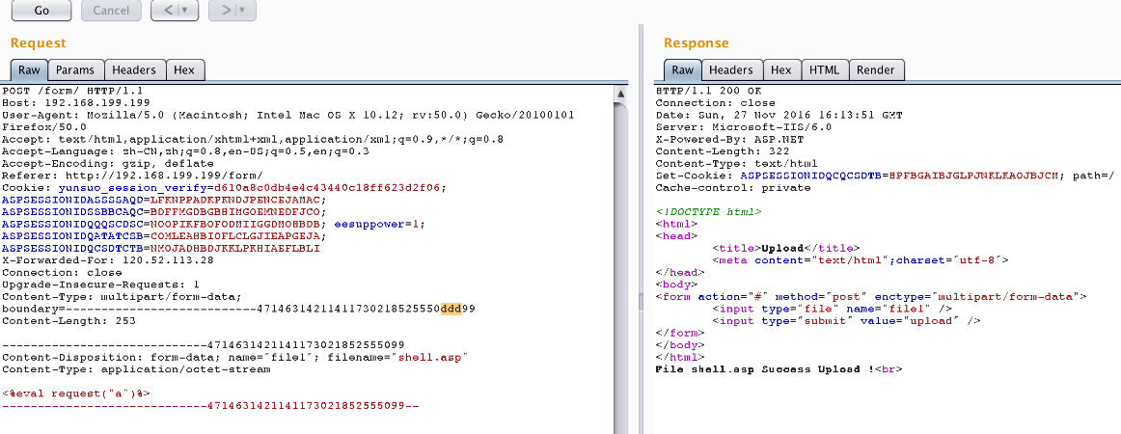Click the HTTP/1.1 200 OK status line
1121x434 pixels.
pos(708,92)
